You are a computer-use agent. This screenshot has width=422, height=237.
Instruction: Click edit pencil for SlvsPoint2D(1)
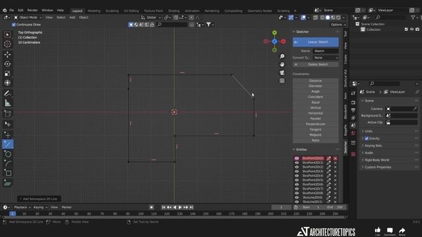pyautogui.click(x=328, y=163)
